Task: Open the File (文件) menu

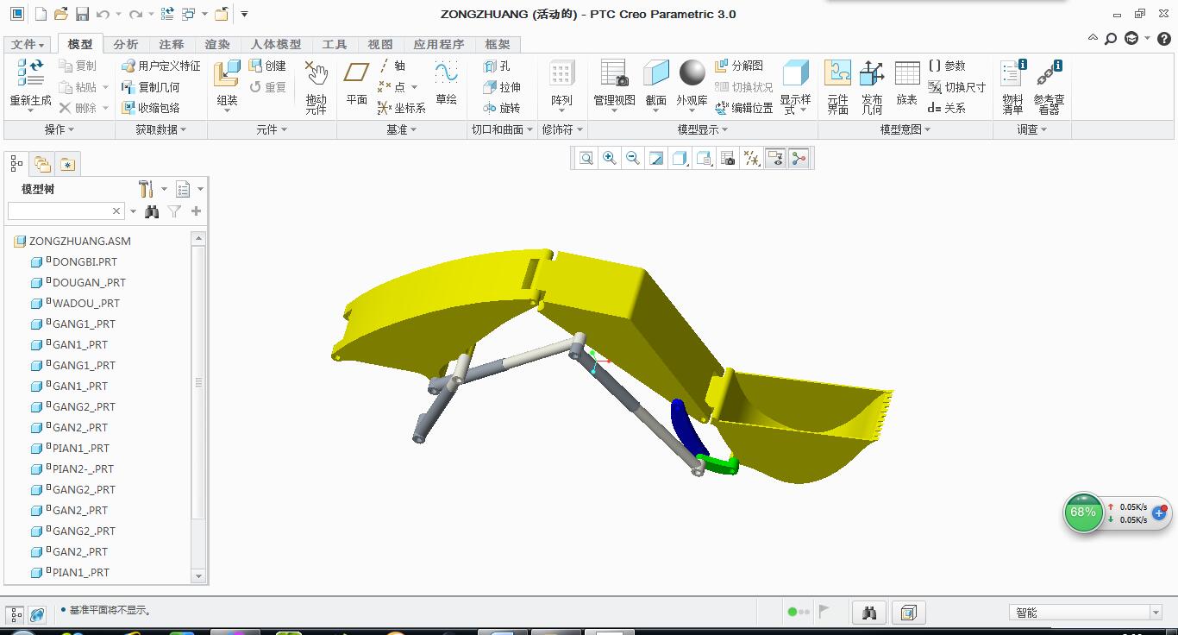Action: [x=27, y=44]
